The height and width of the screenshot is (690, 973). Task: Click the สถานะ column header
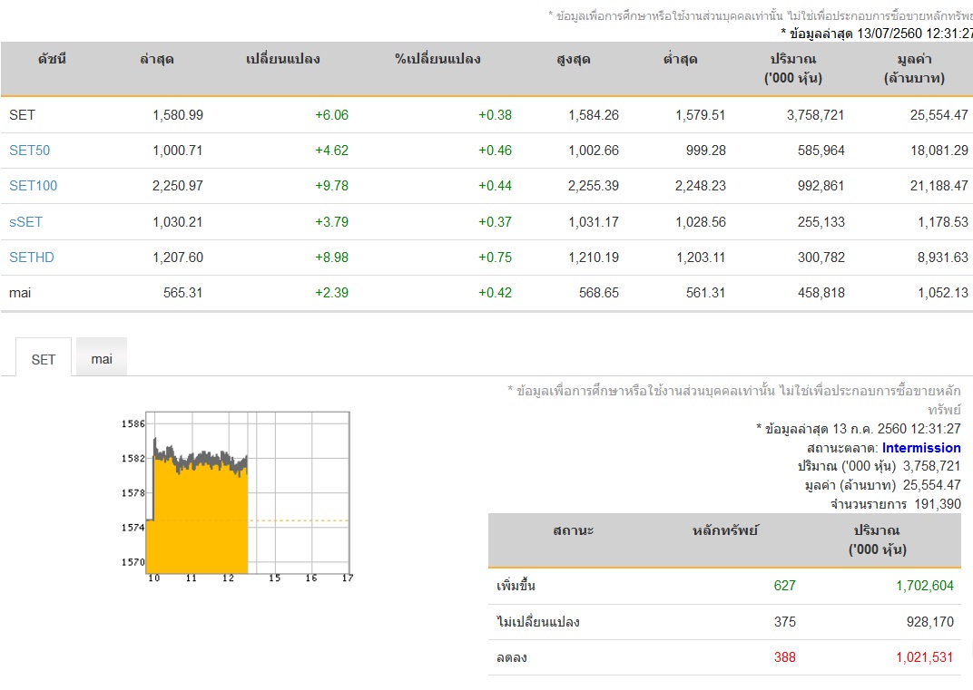coord(573,530)
